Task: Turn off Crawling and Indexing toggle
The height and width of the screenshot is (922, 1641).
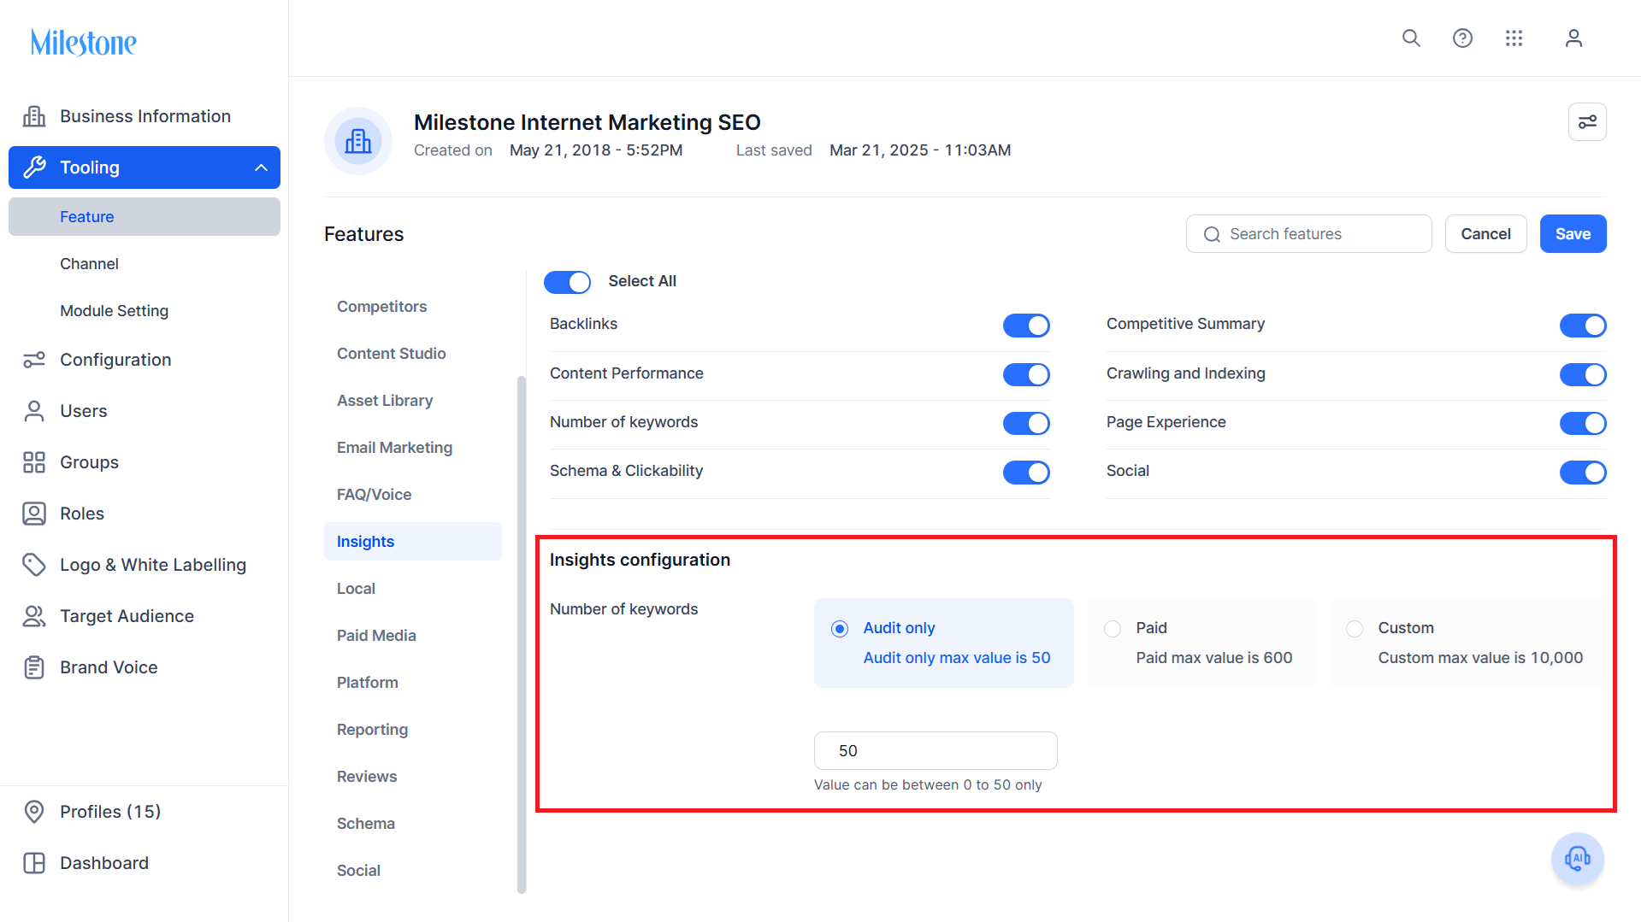Action: point(1583,374)
